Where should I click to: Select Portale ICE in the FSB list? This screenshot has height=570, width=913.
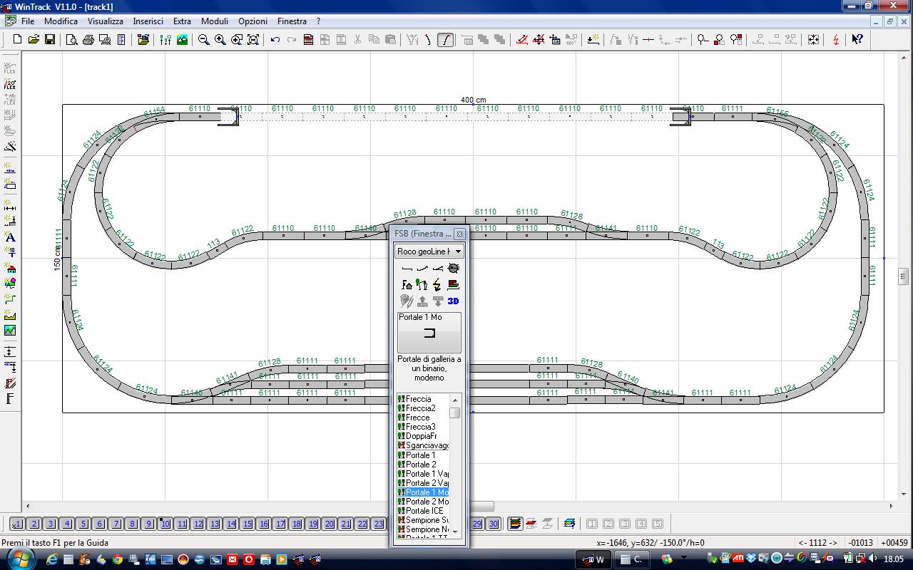point(423,511)
